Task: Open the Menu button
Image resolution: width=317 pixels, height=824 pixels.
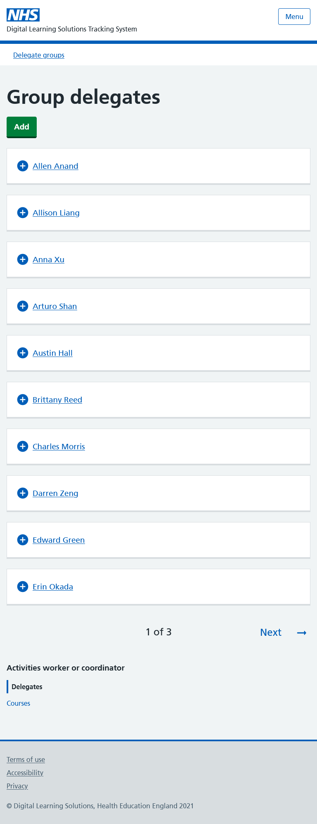Action: click(294, 17)
